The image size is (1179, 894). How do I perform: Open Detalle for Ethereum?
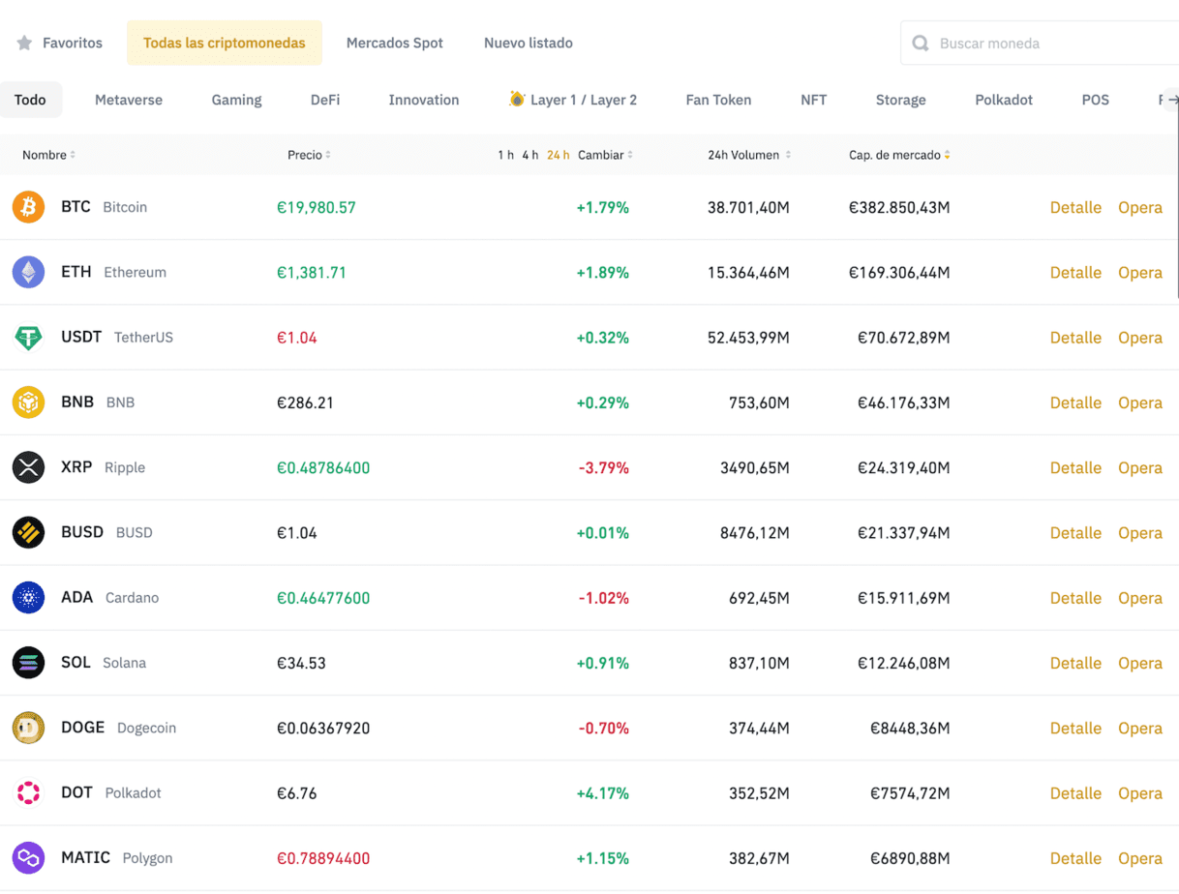[1075, 272]
